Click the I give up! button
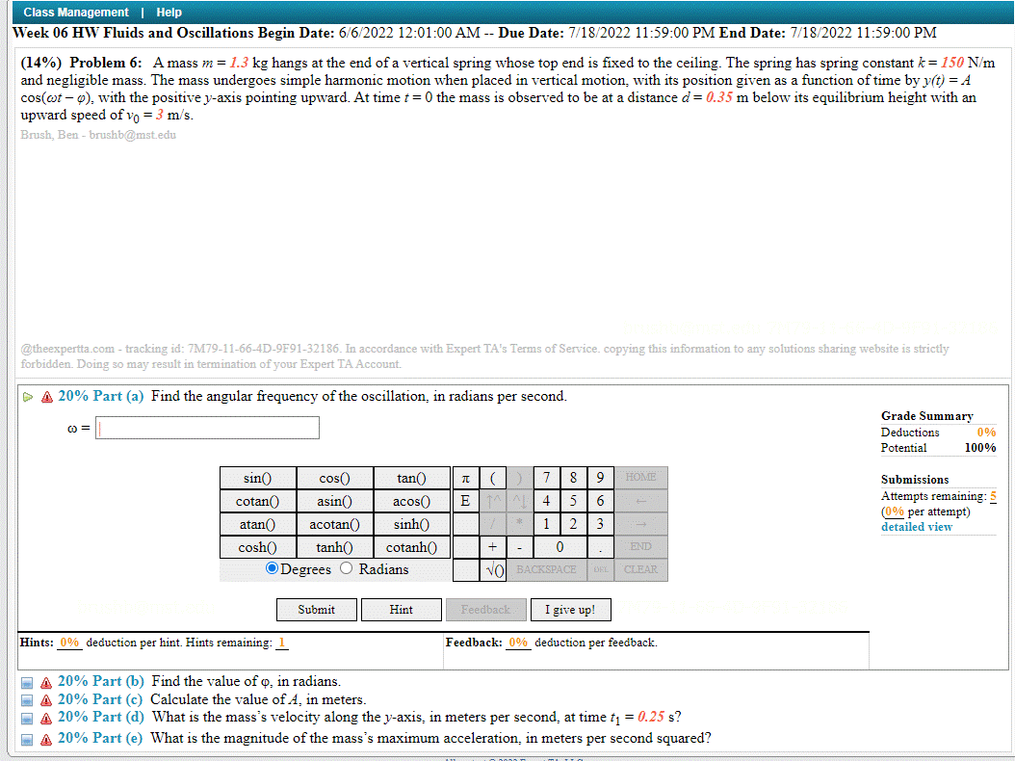 pos(570,610)
